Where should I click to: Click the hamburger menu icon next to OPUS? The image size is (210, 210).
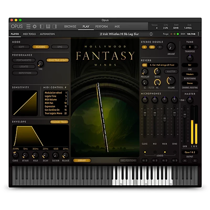28,26
